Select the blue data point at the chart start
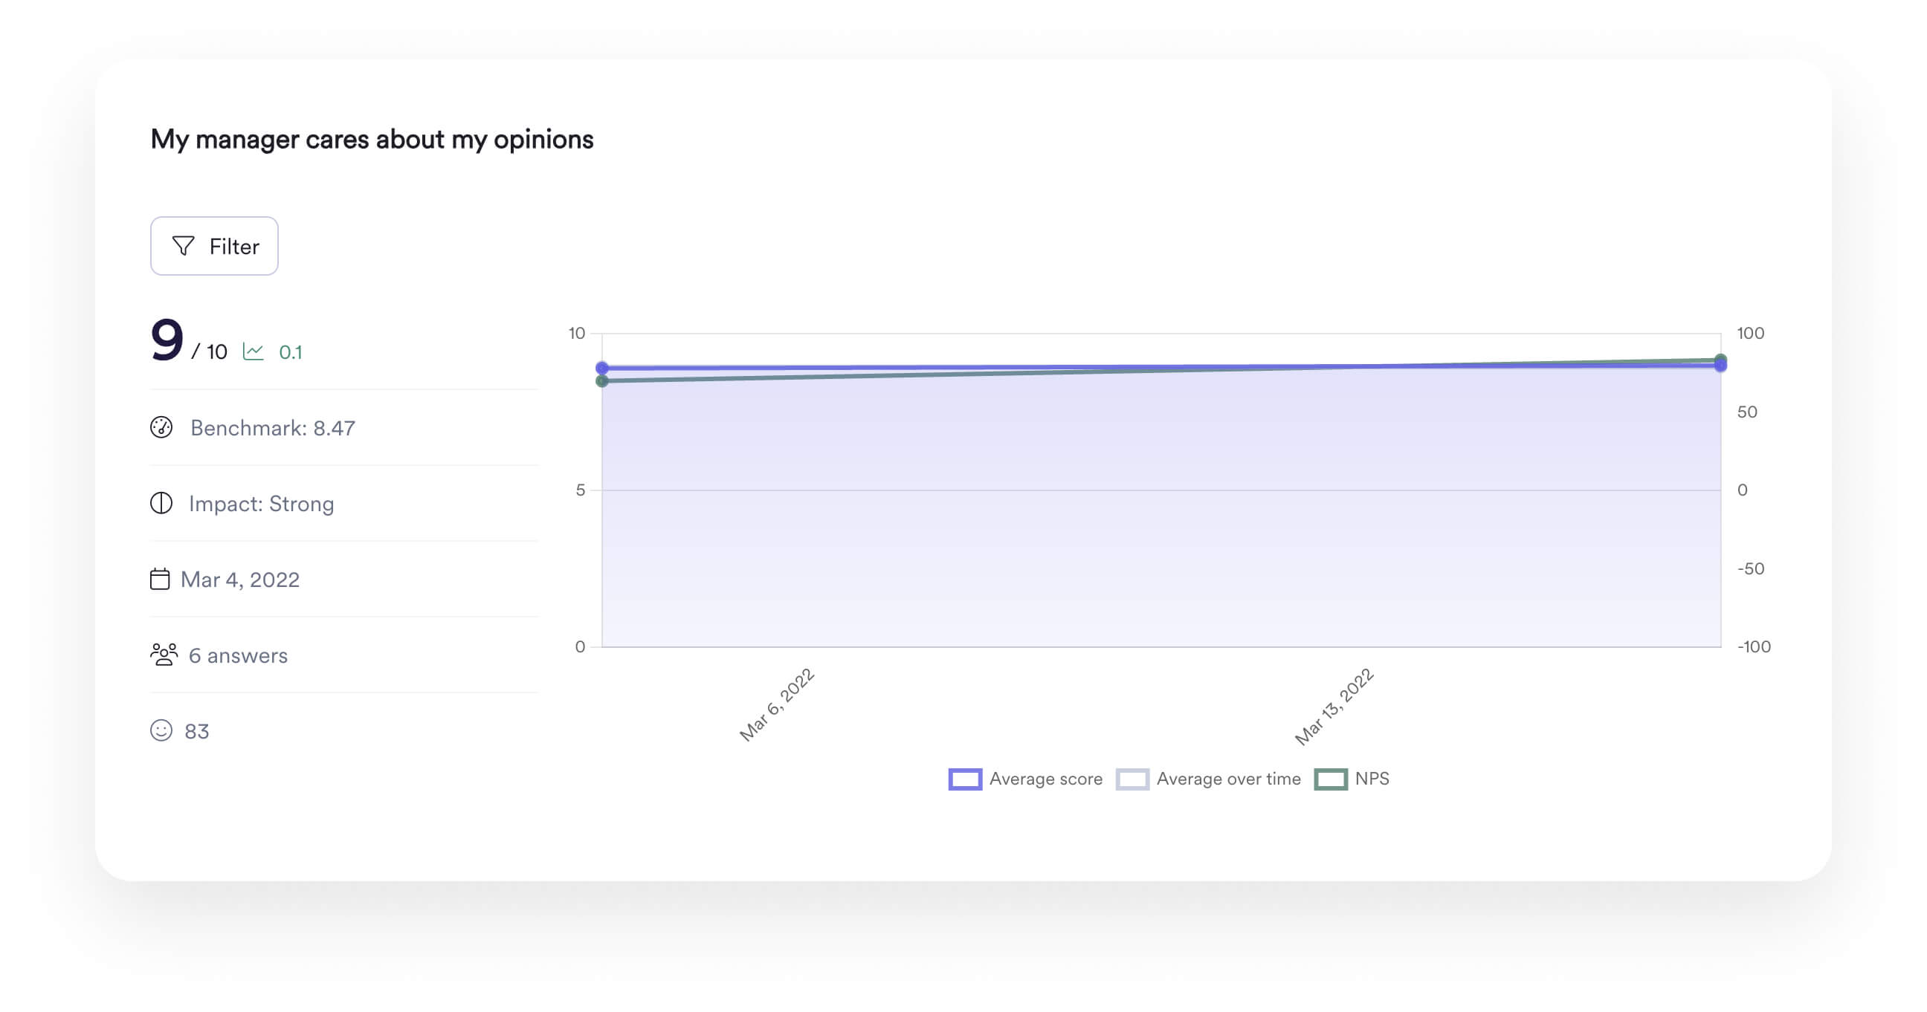Viewport: 1927px width, 1012px height. 603,368
